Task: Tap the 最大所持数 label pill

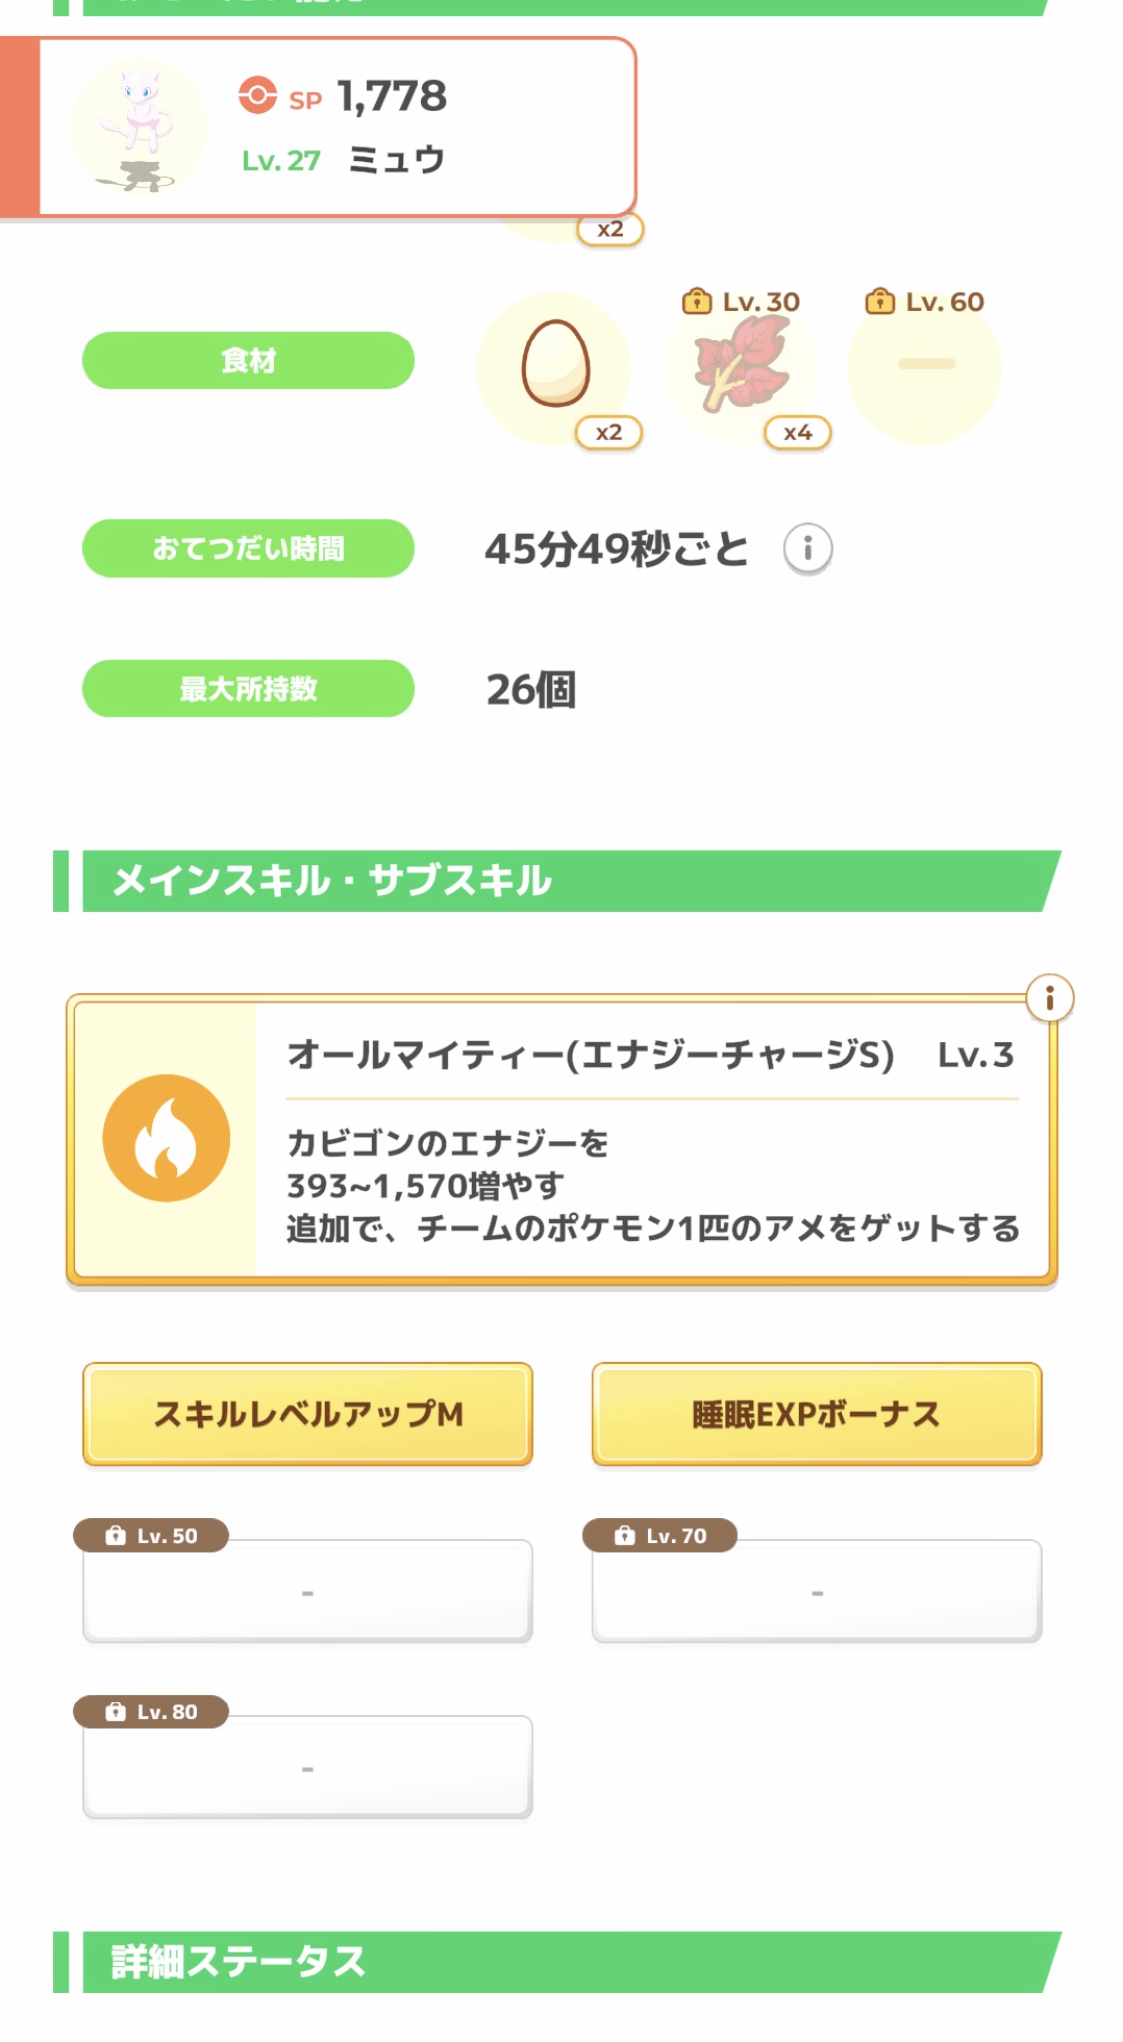Action: point(248,688)
